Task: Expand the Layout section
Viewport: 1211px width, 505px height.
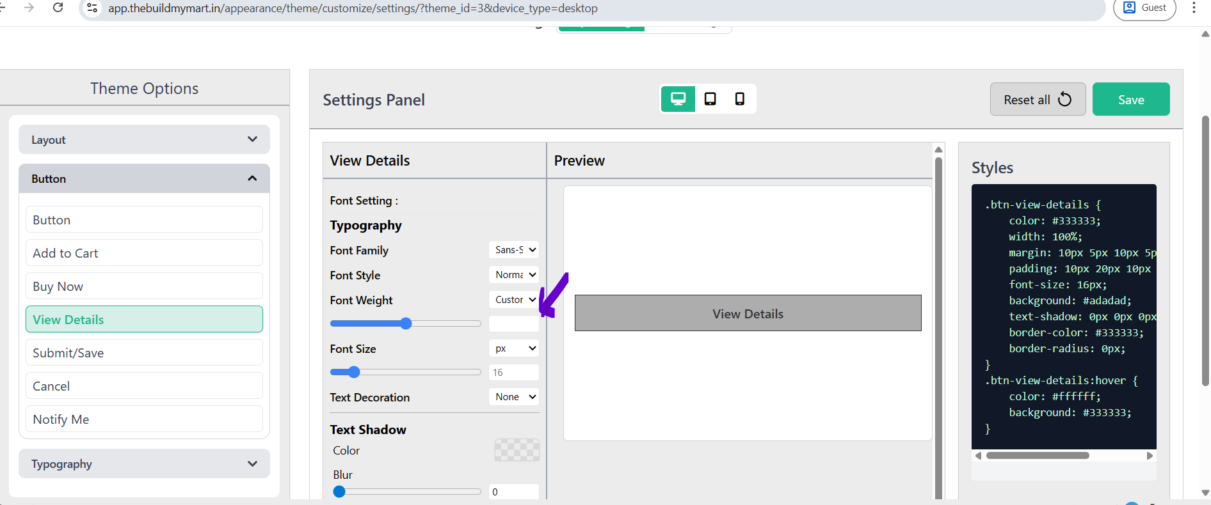Action: (x=144, y=139)
